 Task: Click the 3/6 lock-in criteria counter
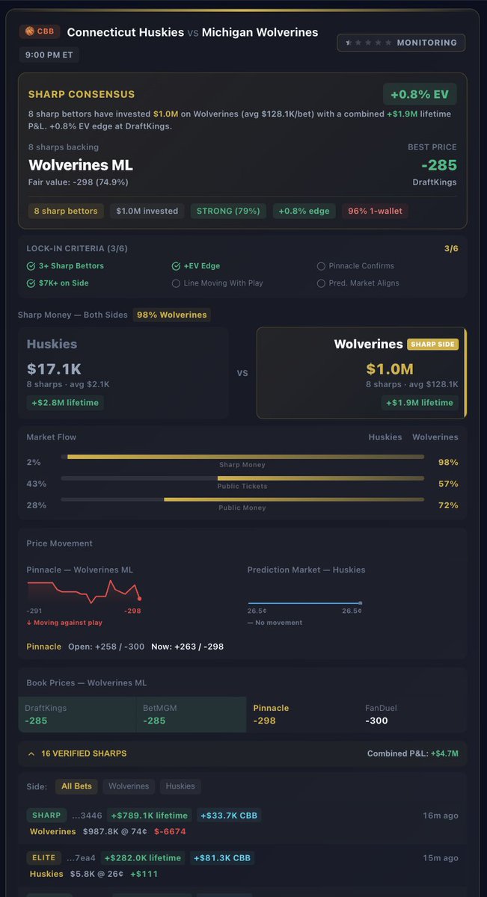[x=451, y=248]
